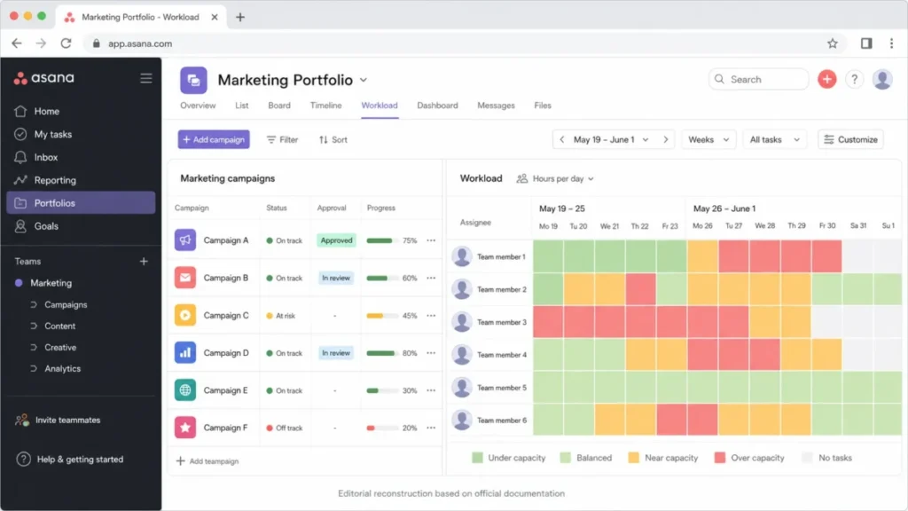Click Campaign B envelope icon

point(185,278)
